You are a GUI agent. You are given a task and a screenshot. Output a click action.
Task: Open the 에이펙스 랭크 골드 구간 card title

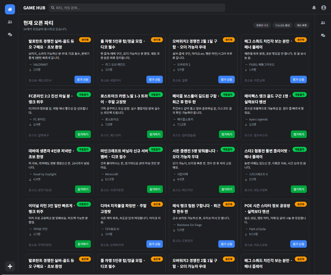pos(268,99)
